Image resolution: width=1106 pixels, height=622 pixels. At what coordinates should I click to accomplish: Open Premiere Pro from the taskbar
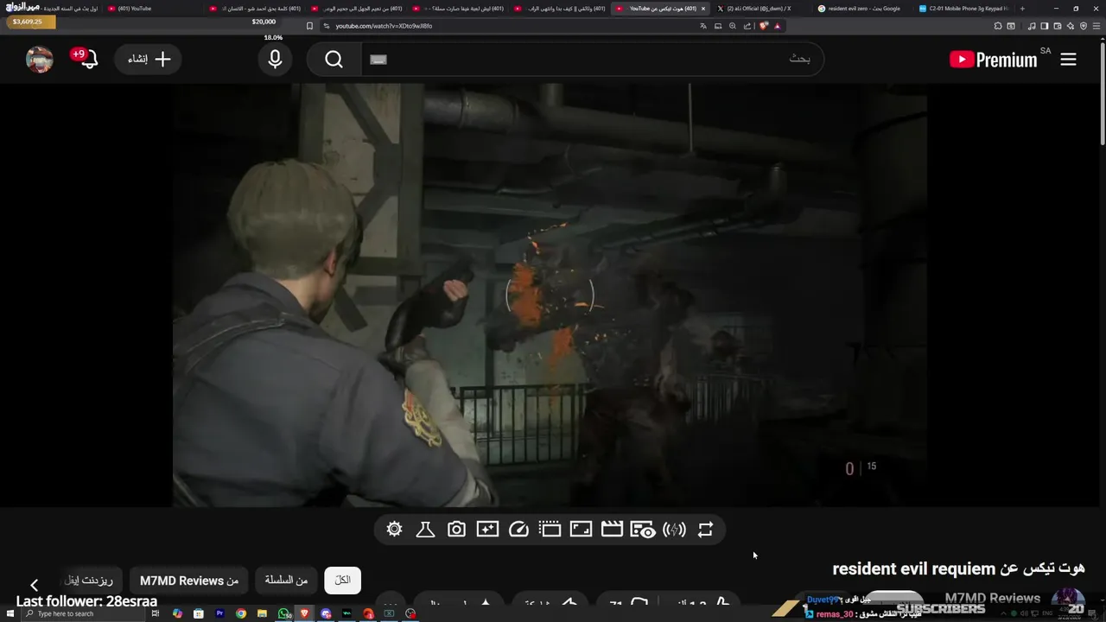[219, 613]
